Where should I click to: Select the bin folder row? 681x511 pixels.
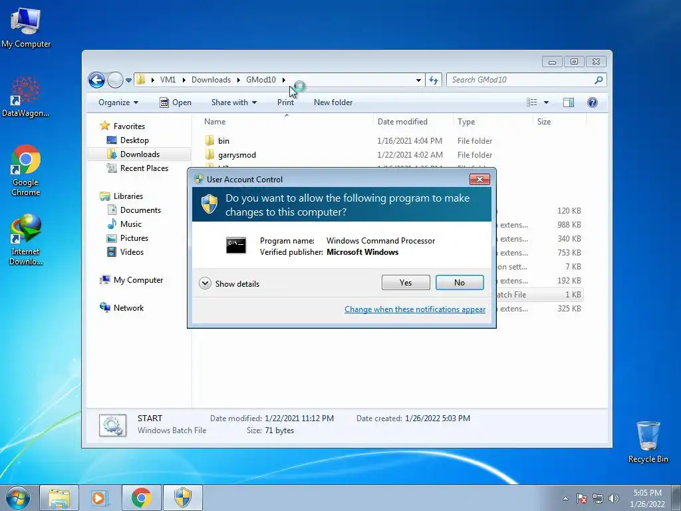click(392, 141)
